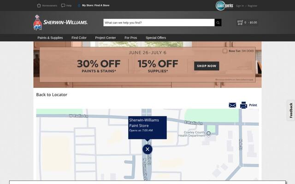Viewport: 295px width, 184px height.
Task: Select the Rose Tan color swatch
Action: 225,51
